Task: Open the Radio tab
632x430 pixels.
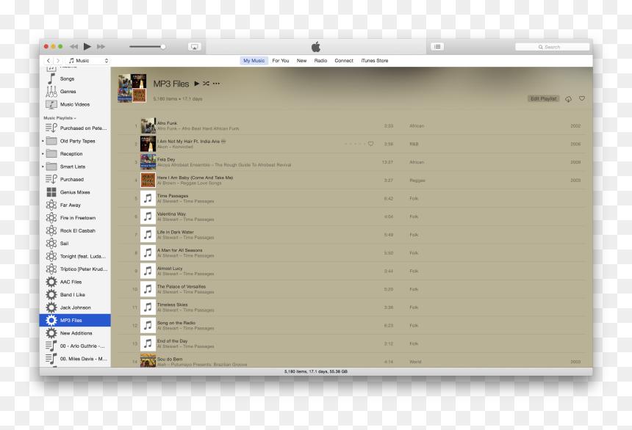Action: (x=320, y=60)
